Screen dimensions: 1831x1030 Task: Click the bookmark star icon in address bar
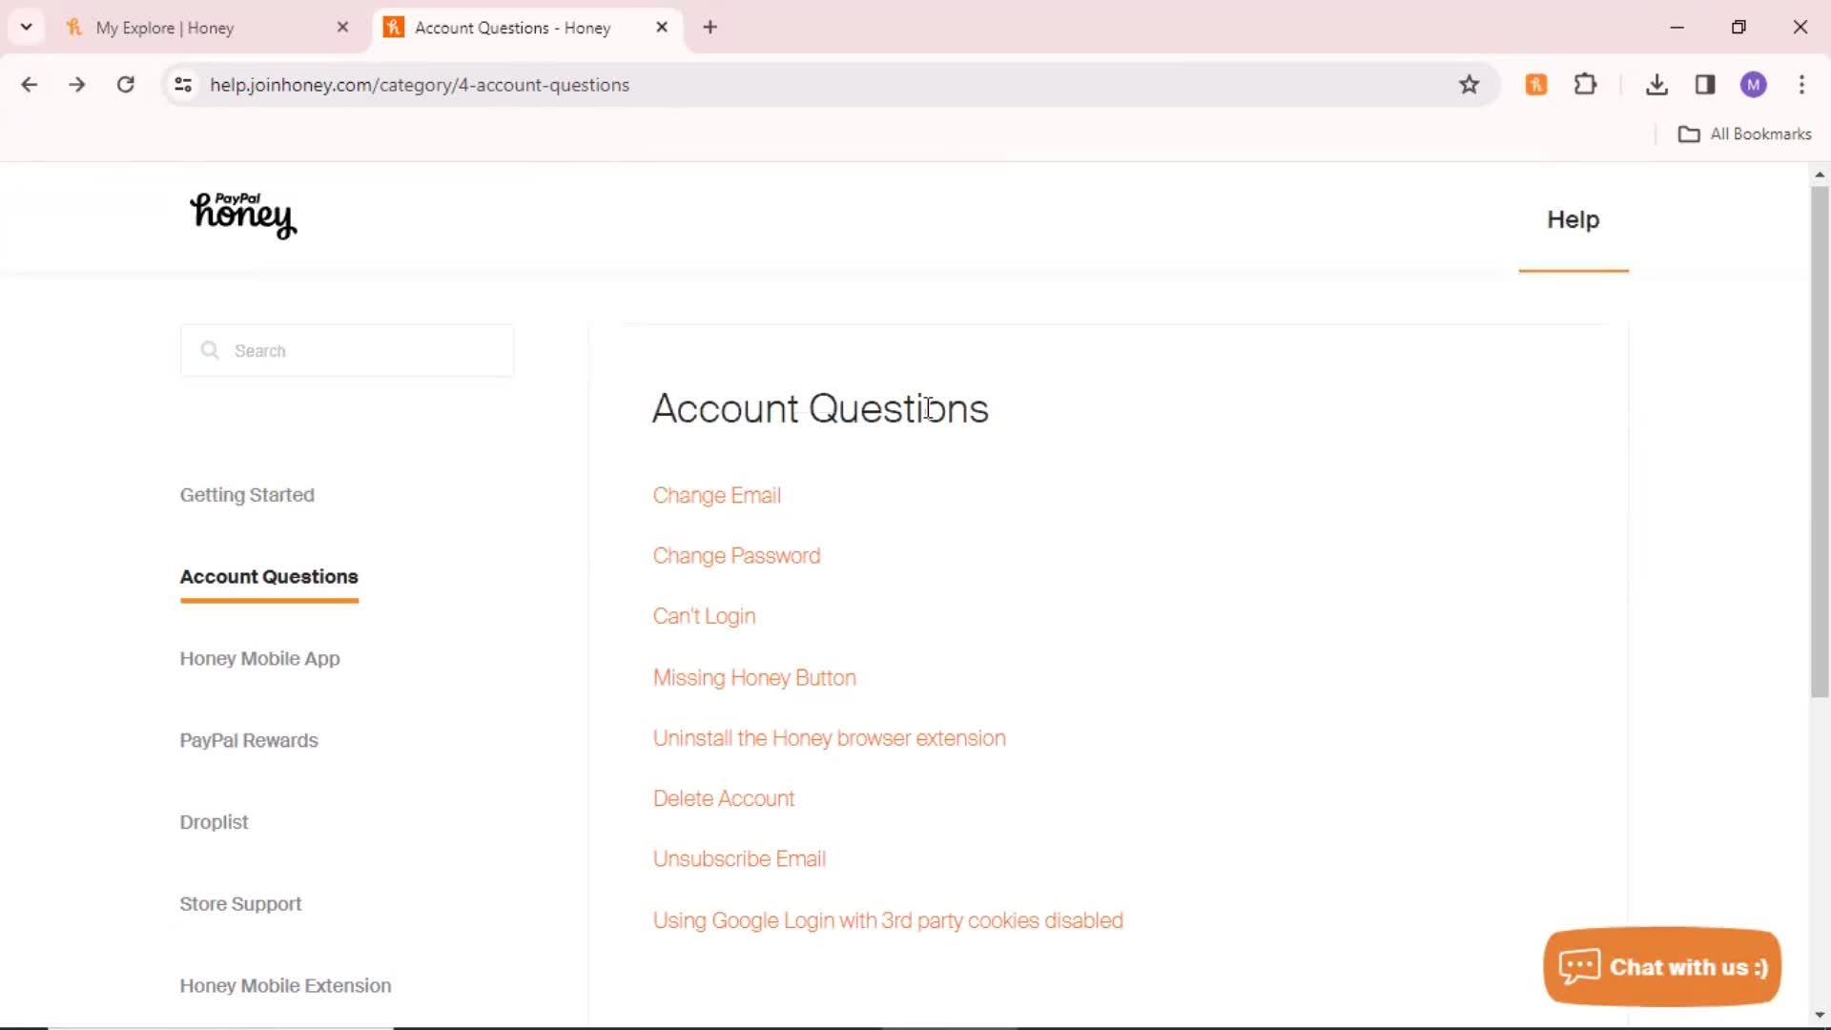[x=1471, y=84]
